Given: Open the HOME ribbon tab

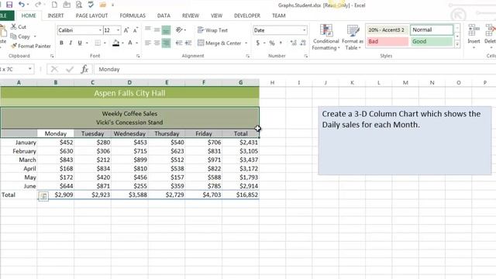Looking at the screenshot, I should coord(29,15).
